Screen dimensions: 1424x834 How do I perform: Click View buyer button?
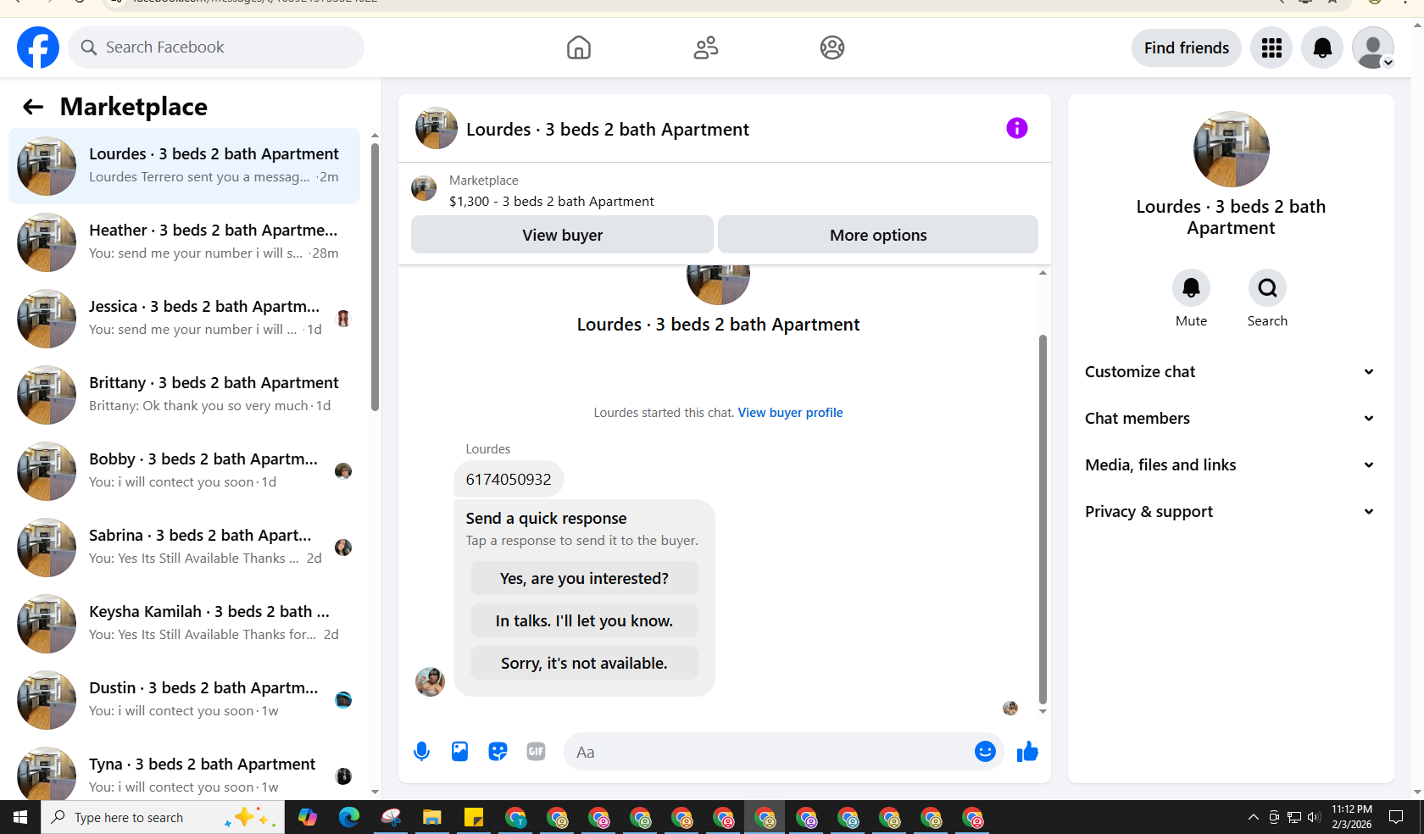(562, 235)
